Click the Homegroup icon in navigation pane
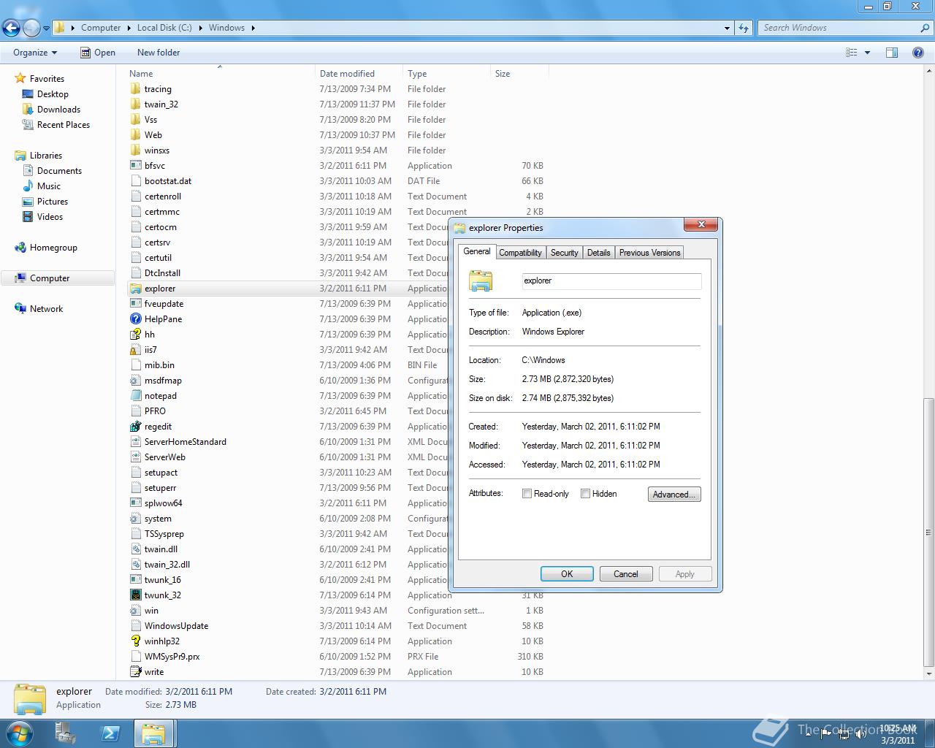Screen dimensions: 935x748 [x=20, y=248]
